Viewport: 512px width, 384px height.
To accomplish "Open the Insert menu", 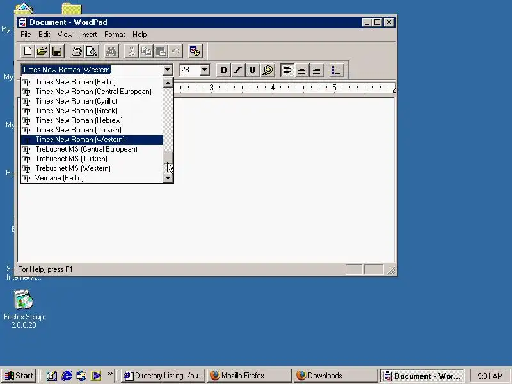I will click(88, 35).
